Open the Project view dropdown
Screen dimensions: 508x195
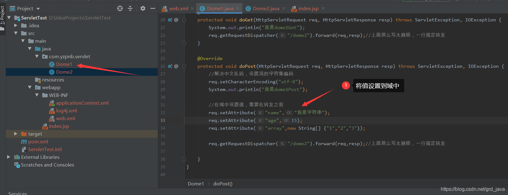tap(38, 9)
